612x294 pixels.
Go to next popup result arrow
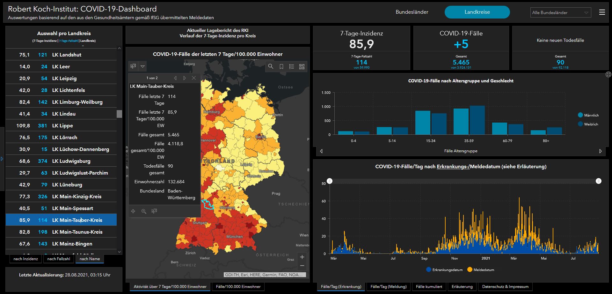[x=184, y=78]
